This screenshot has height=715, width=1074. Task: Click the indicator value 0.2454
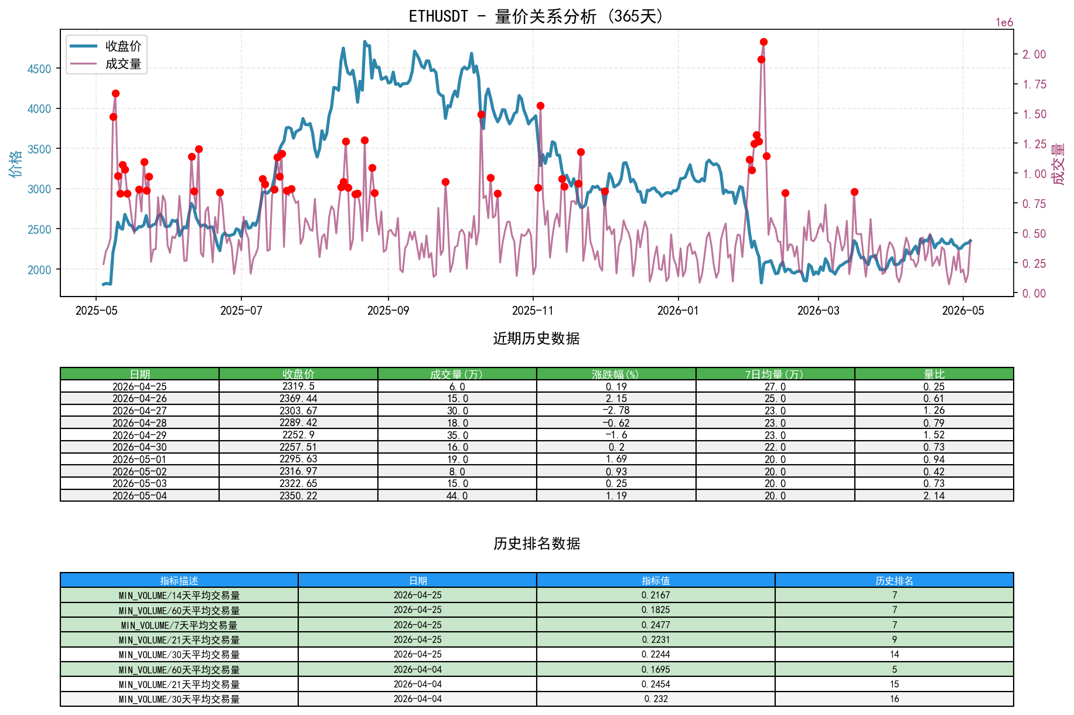pos(656,685)
